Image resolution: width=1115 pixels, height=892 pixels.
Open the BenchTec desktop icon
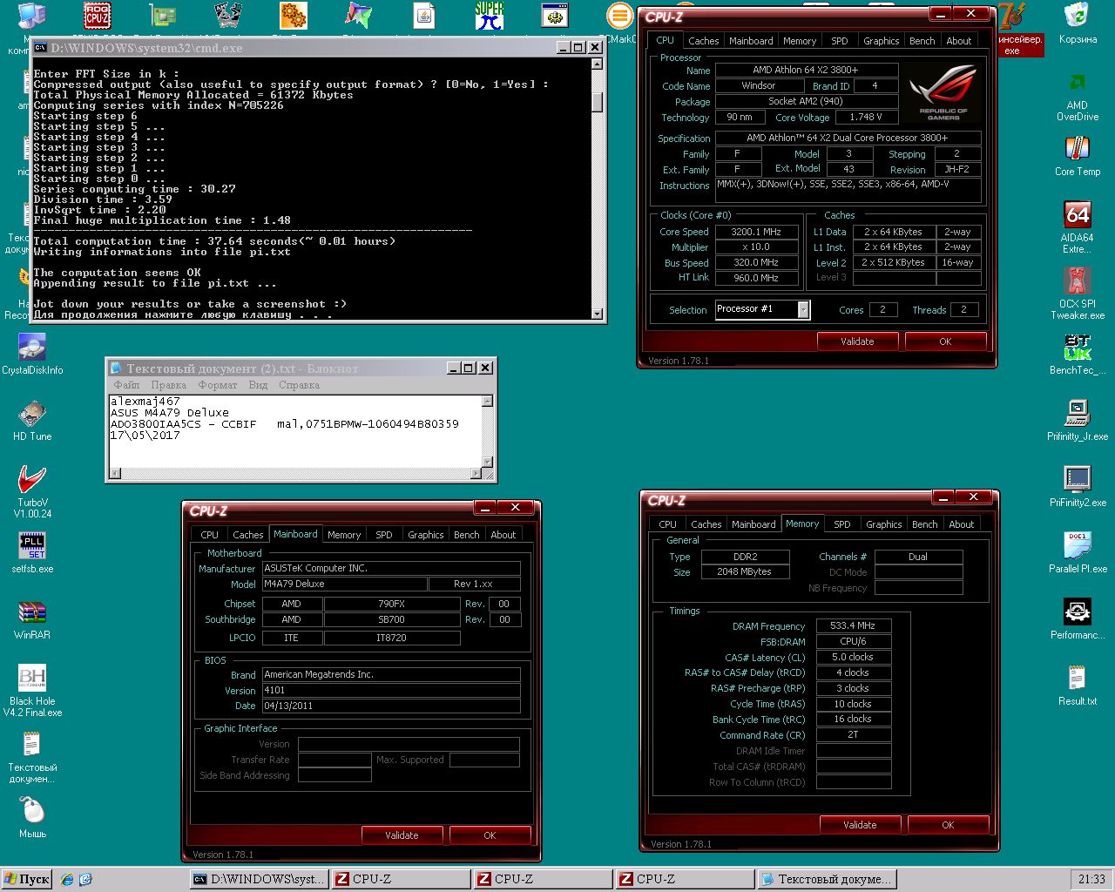coord(1078,354)
